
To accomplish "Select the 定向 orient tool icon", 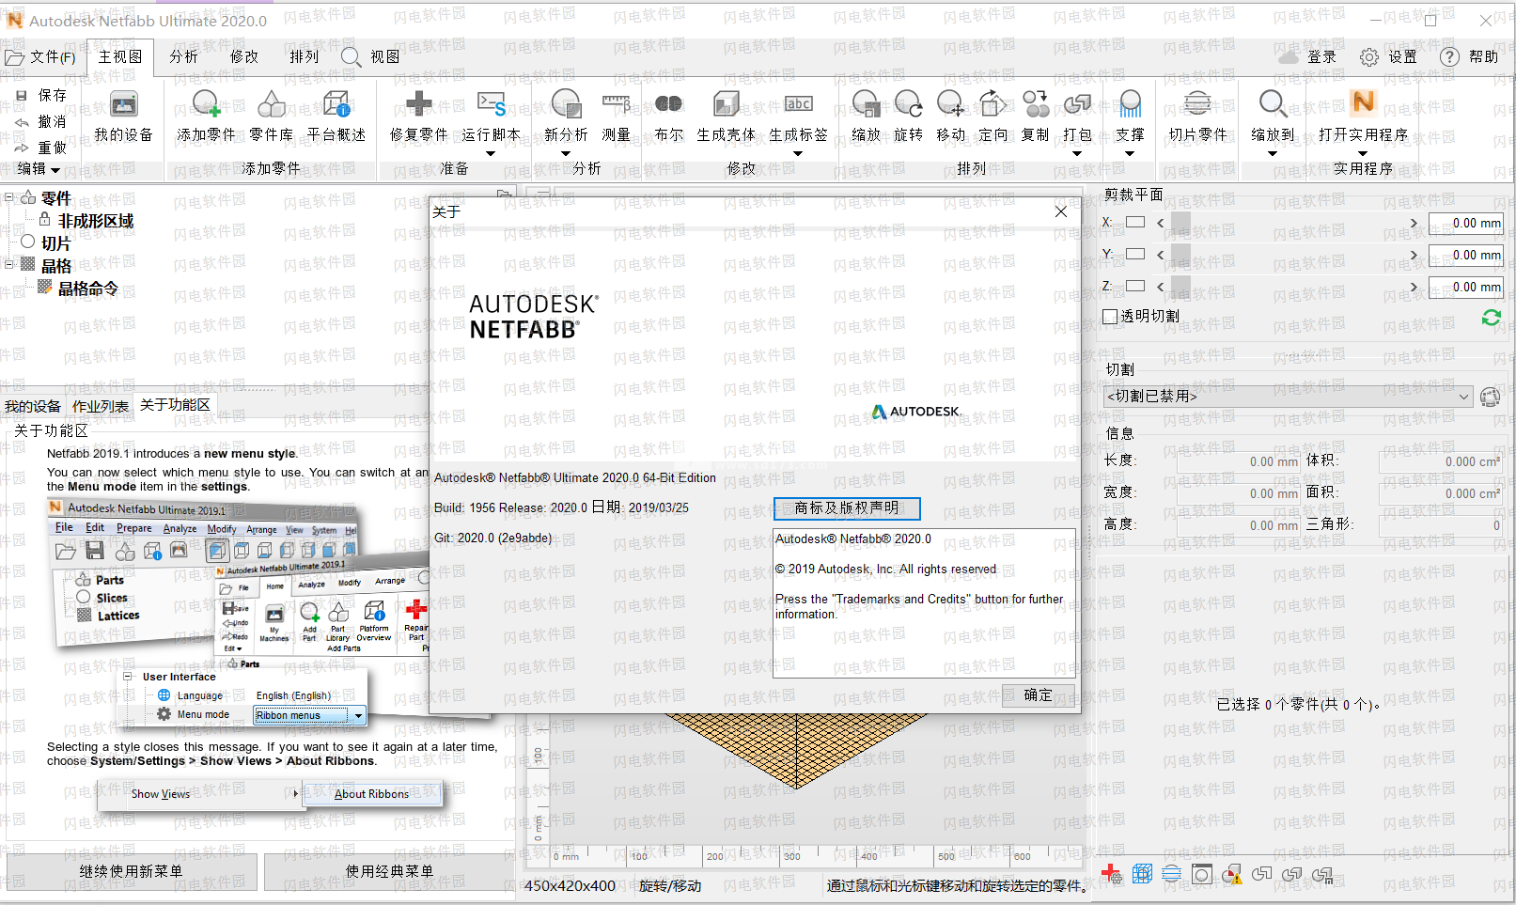I will (992, 104).
